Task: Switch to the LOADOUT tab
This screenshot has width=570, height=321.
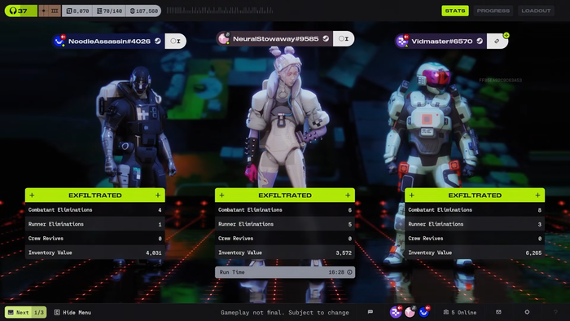Action: [x=536, y=11]
